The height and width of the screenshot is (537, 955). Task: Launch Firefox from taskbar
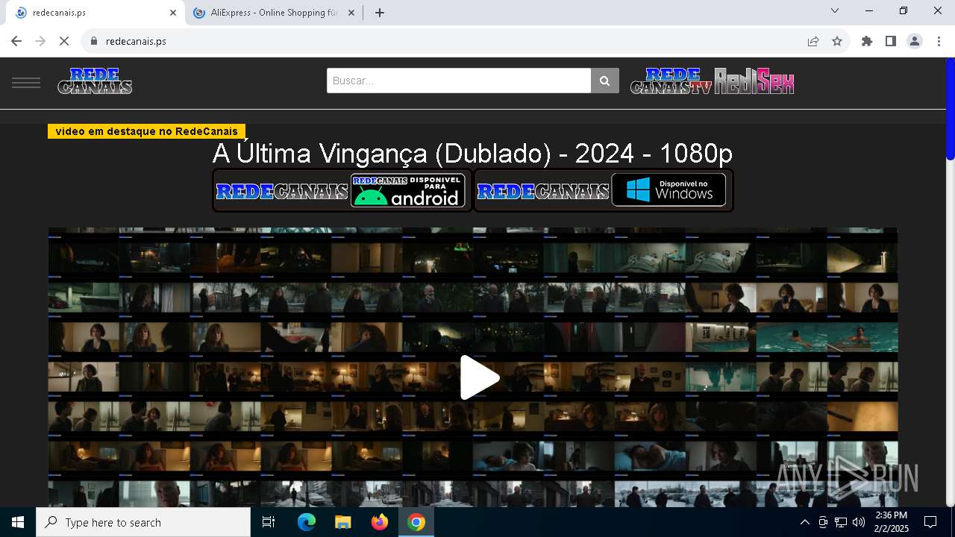[380, 522]
